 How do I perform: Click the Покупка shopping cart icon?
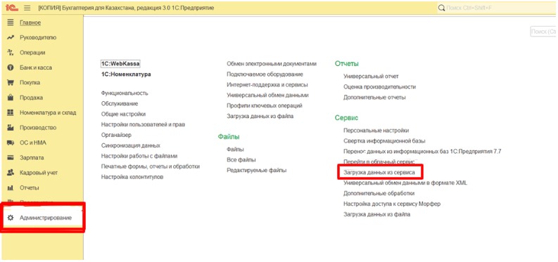click(x=11, y=82)
